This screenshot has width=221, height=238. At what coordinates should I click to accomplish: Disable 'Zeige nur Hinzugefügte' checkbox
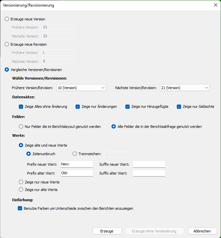pyautogui.click(x=128, y=107)
